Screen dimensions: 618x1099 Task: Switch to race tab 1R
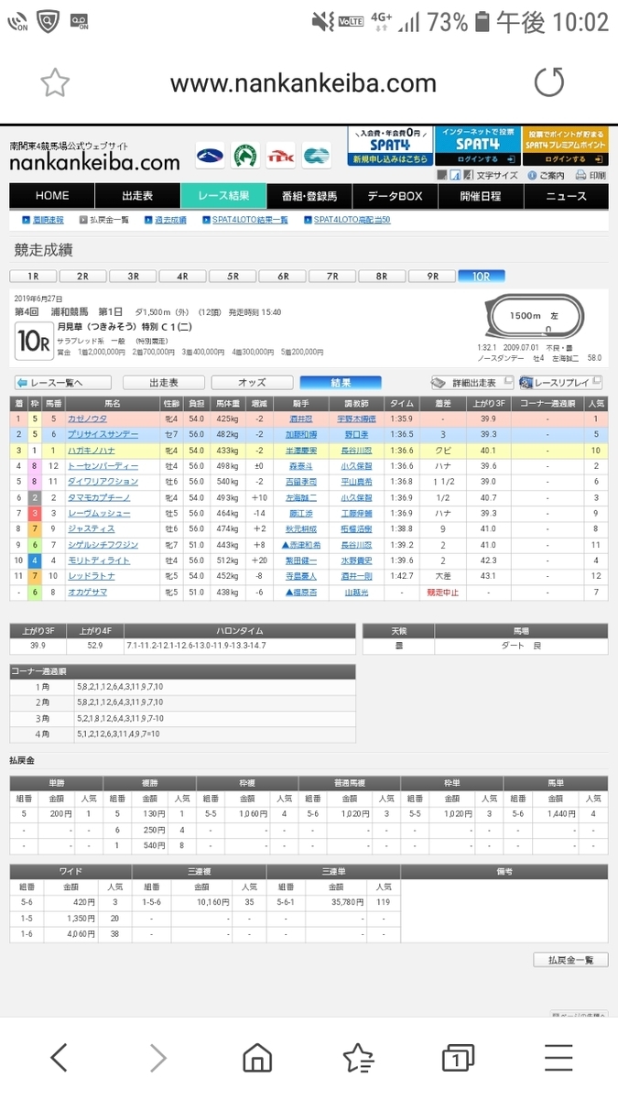click(33, 276)
